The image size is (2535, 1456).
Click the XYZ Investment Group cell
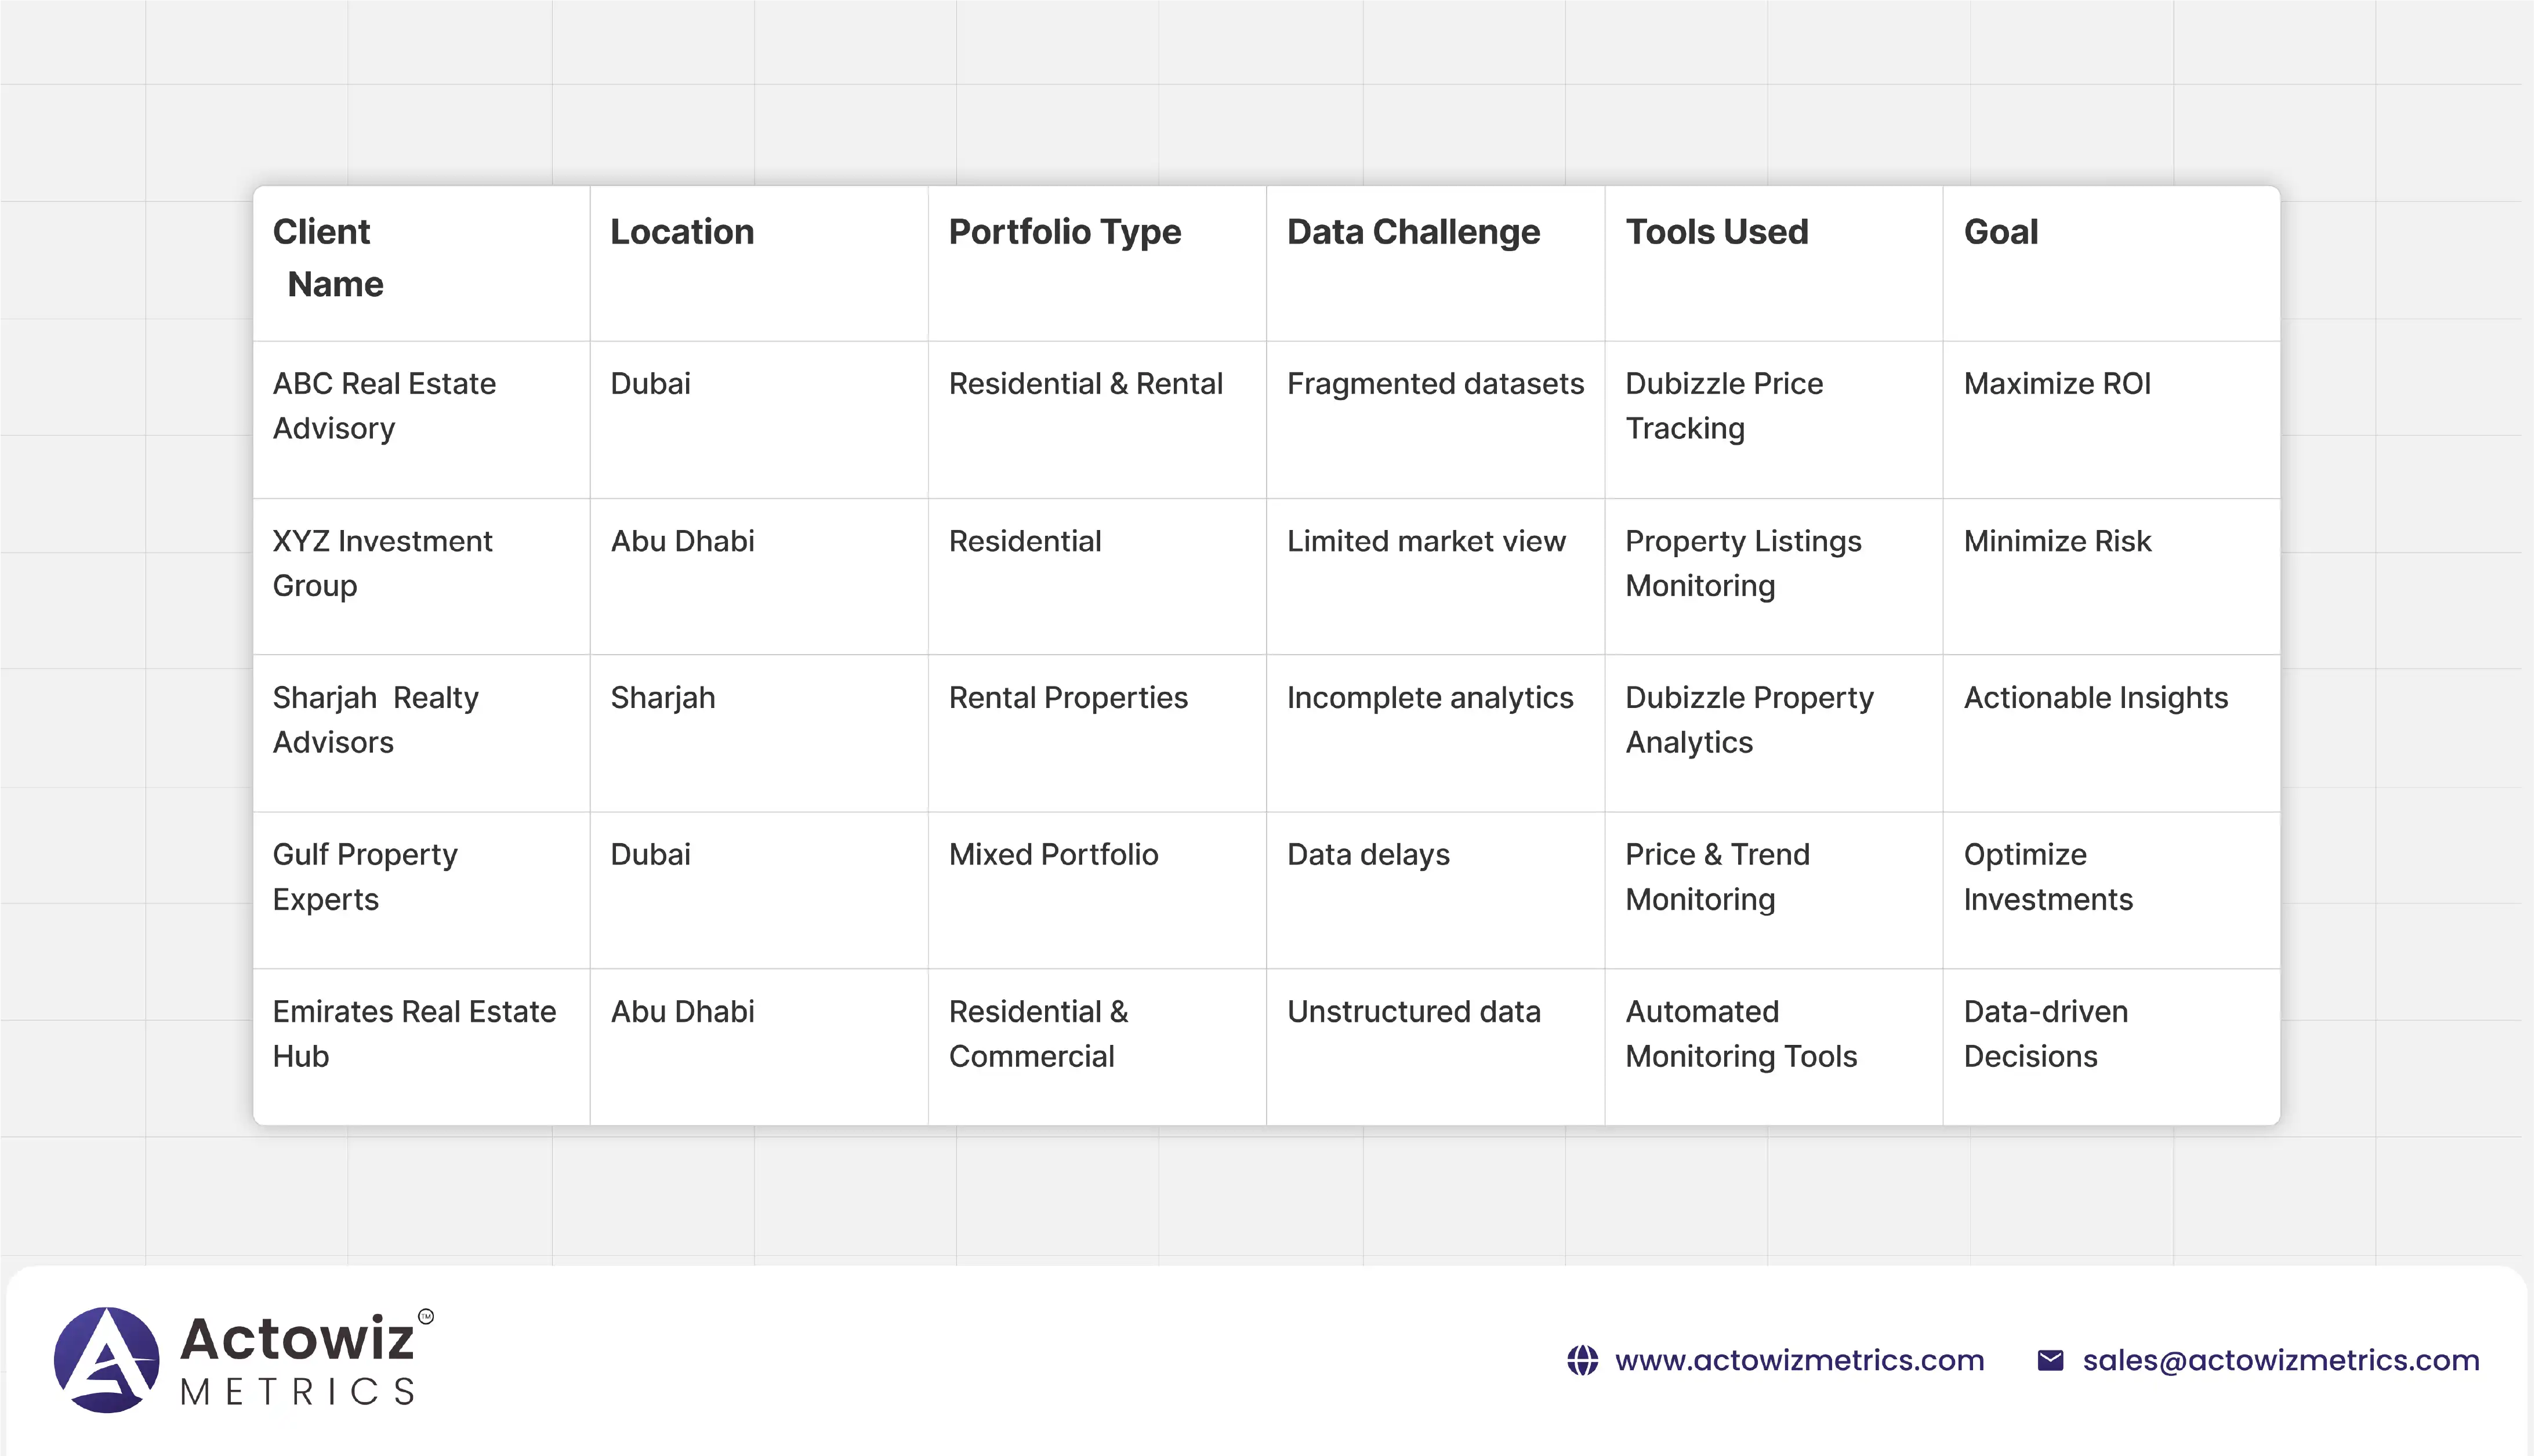point(382,563)
